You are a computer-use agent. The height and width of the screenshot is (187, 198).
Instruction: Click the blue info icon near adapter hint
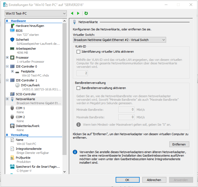75,152
